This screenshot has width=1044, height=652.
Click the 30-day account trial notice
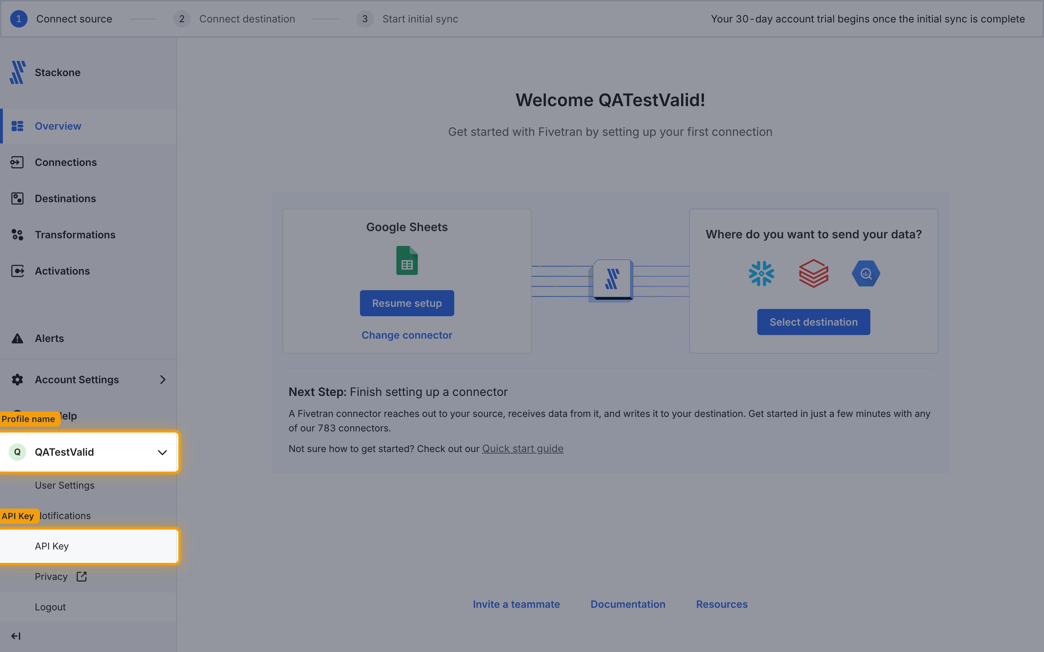coord(867,19)
